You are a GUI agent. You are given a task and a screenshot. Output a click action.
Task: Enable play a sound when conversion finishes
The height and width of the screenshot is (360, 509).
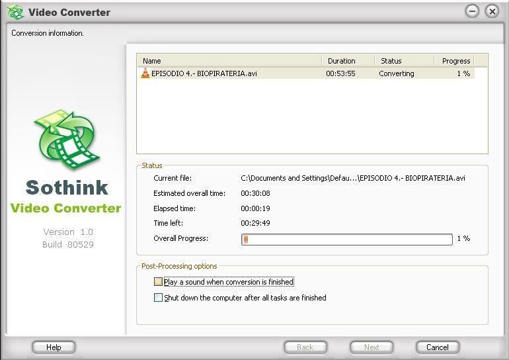click(x=158, y=281)
